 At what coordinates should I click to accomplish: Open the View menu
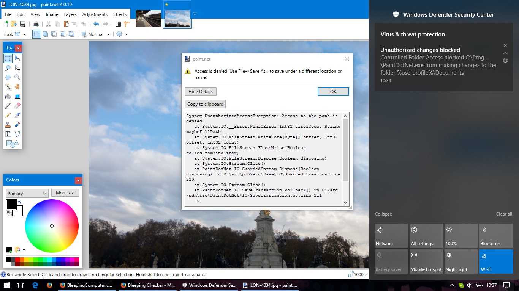(35, 14)
